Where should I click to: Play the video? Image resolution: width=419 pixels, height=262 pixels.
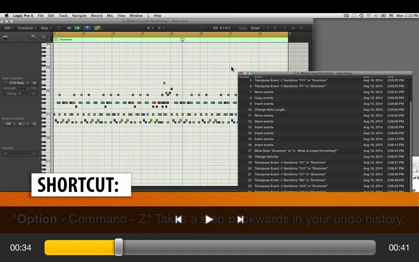209,219
